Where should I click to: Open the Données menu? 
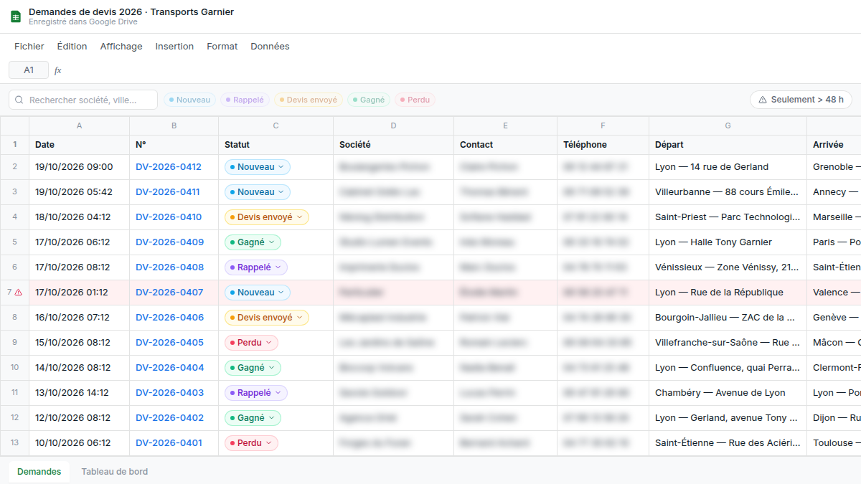(270, 47)
